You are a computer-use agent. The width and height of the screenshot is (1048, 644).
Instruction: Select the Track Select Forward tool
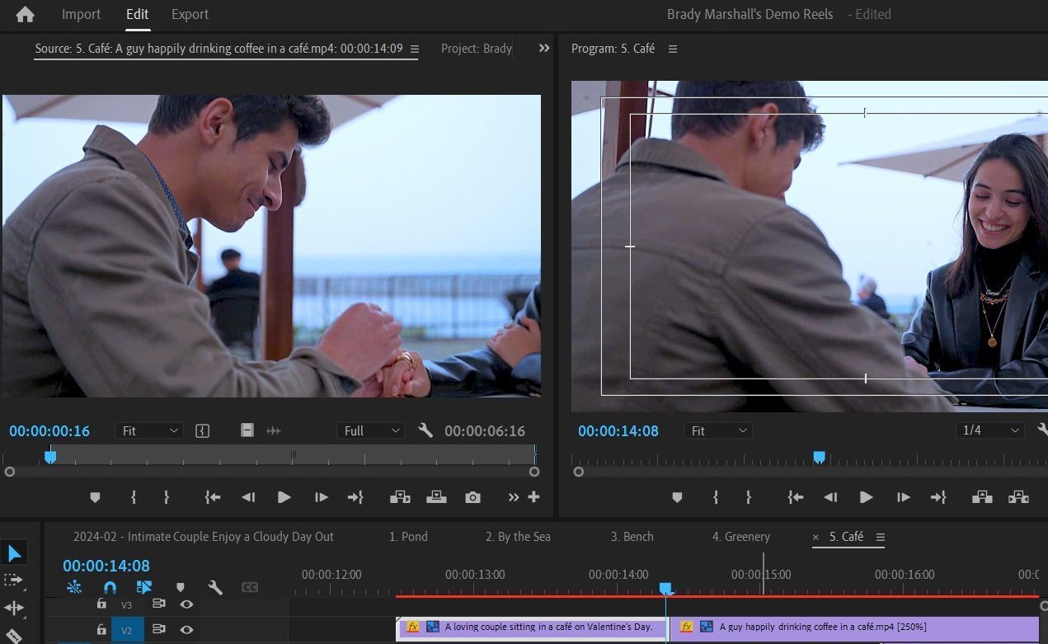(14, 581)
